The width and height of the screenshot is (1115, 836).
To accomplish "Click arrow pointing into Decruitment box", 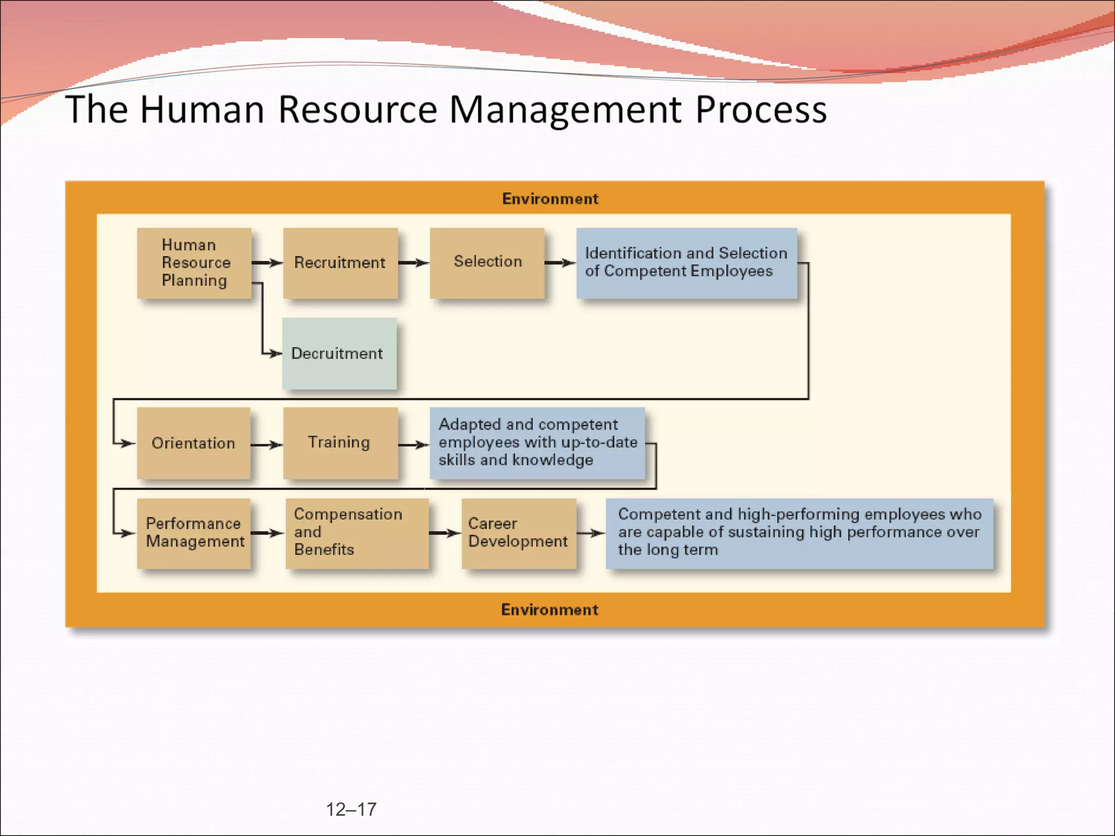I will 271,354.
